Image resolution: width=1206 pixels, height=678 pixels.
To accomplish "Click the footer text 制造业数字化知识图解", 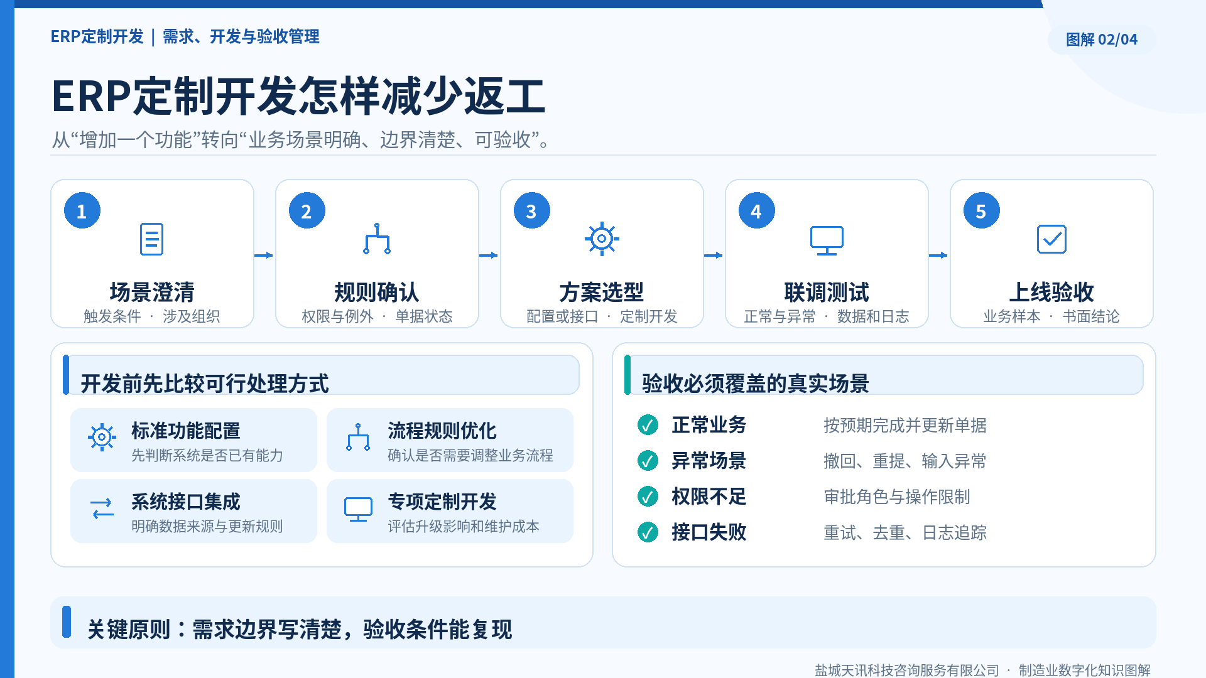I will [1085, 670].
